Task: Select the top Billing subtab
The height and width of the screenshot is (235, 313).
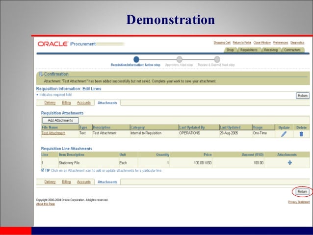Action: point(66,103)
